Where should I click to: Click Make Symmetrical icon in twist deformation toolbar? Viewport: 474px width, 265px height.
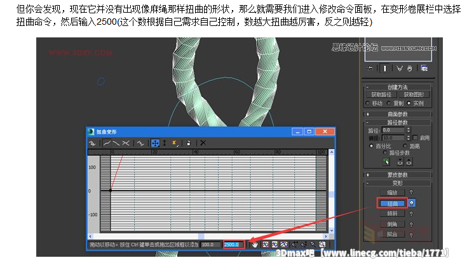pyautogui.click(x=92, y=143)
